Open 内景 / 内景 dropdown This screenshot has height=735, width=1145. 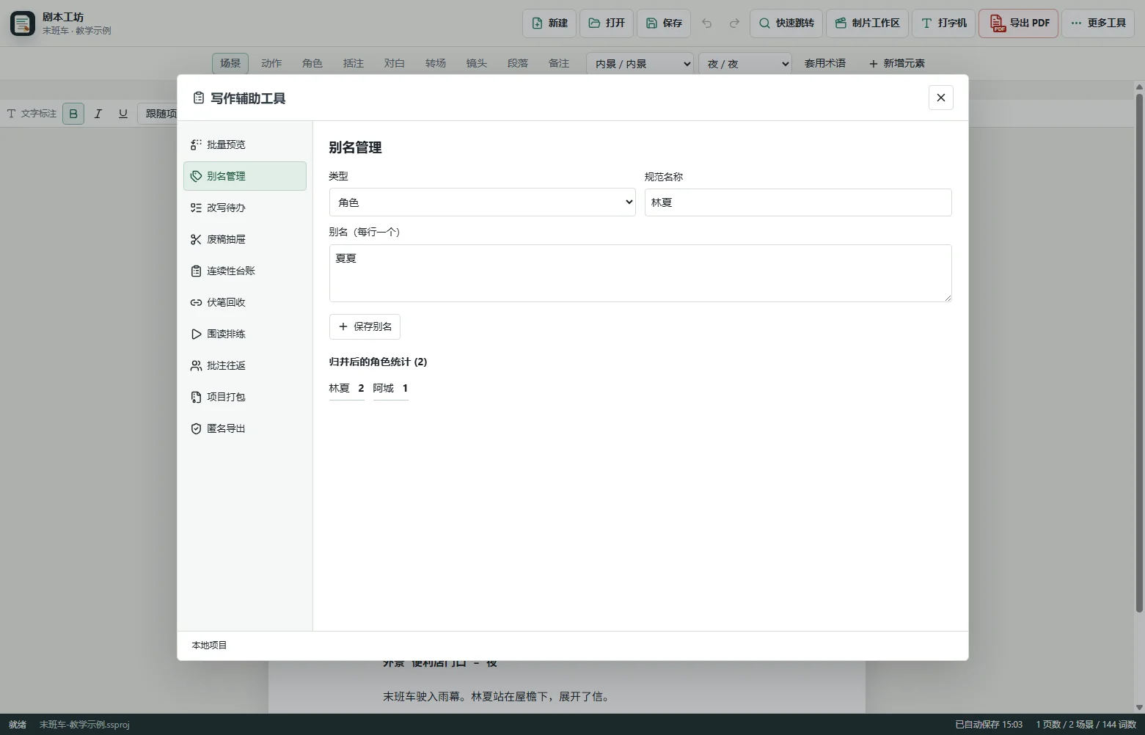(x=640, y=64)
